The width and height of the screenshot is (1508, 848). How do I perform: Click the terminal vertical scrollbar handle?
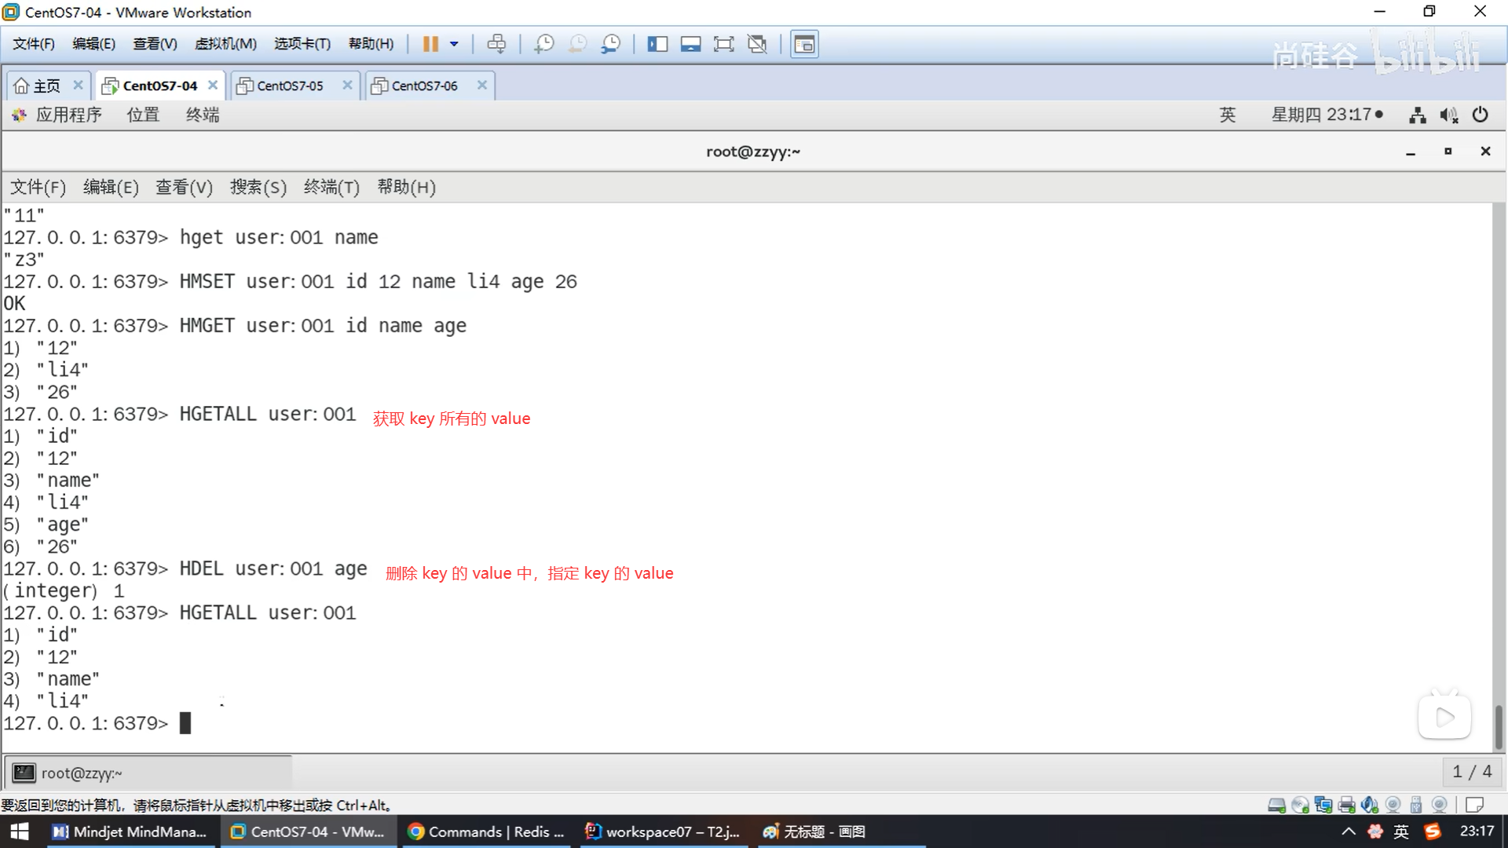[x=1498, y=726]
